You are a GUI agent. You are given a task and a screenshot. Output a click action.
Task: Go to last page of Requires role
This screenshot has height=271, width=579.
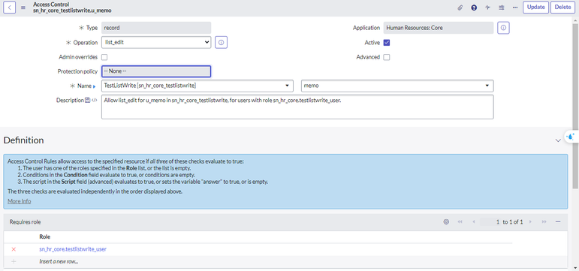544,222
